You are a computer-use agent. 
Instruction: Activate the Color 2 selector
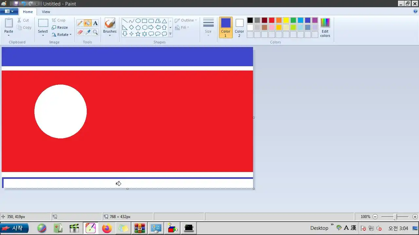tap(239, 28)
